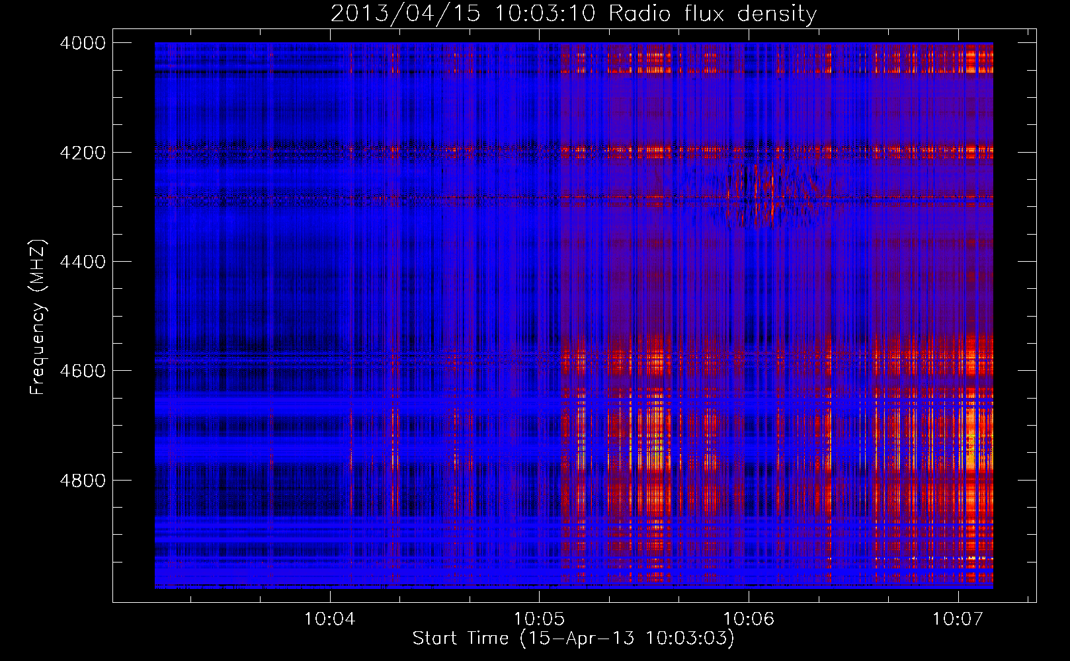Click the "Start Time (15-Apr-13 10:03:03)" axis label
The height and width of the screenshot is (661, 1070).
point(573,639)
